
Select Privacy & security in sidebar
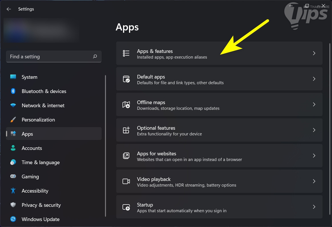(x=41, y=205)
